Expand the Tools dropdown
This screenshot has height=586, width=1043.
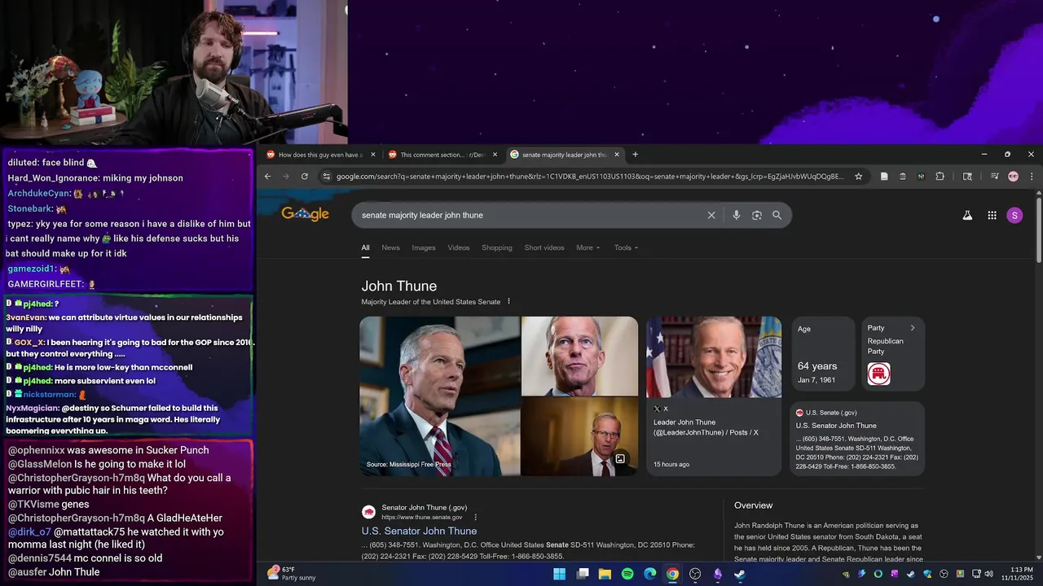(627, 247)
